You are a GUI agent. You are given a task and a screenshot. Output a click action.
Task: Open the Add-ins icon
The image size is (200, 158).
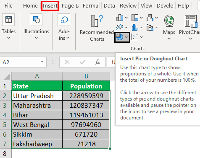pyautogui.click(x=64, y=20)
